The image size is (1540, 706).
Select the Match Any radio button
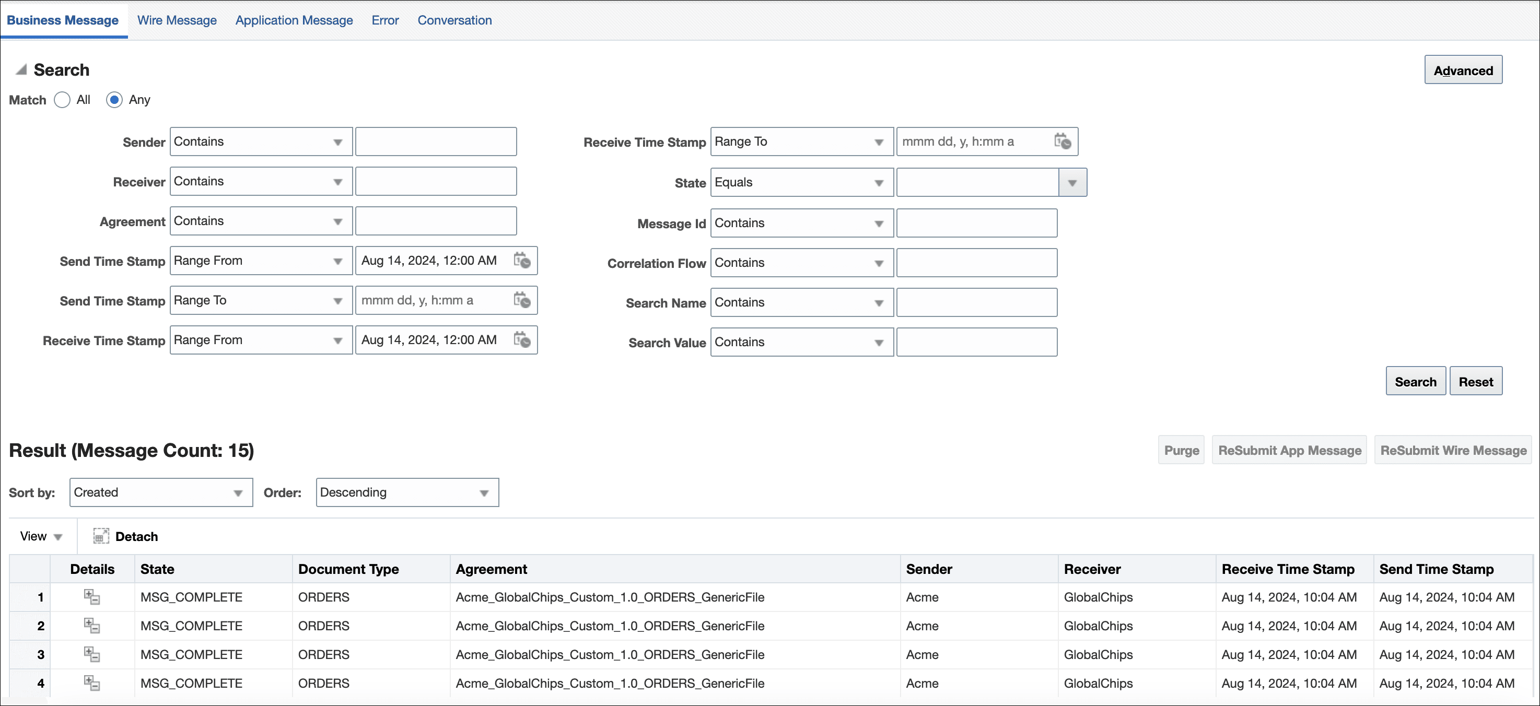click(114, 100)
